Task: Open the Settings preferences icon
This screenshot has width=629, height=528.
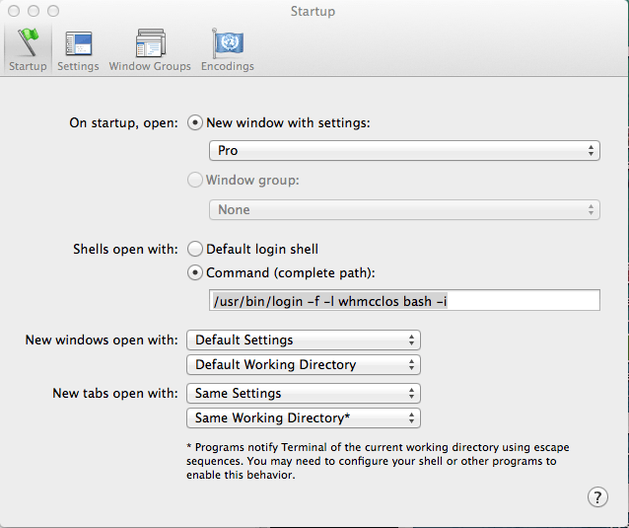Action: [78, 43]
